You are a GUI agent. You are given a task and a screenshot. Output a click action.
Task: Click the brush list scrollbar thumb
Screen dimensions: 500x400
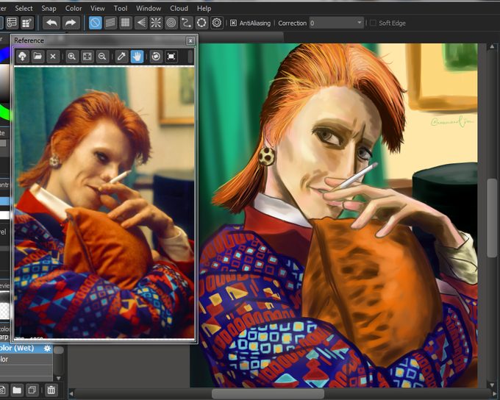[x=59, y=350]
